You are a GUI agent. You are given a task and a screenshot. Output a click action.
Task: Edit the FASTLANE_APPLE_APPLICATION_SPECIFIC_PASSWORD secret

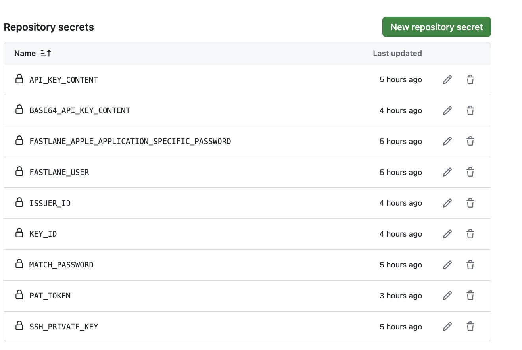[x=447, y=141]
